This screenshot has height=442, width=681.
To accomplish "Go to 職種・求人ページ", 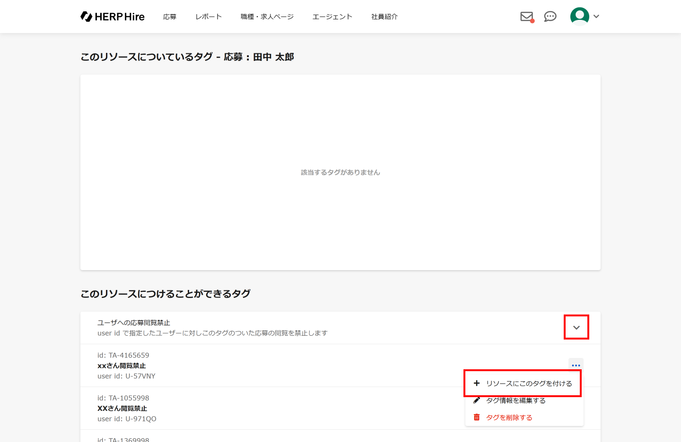I will tap(267, 17).
